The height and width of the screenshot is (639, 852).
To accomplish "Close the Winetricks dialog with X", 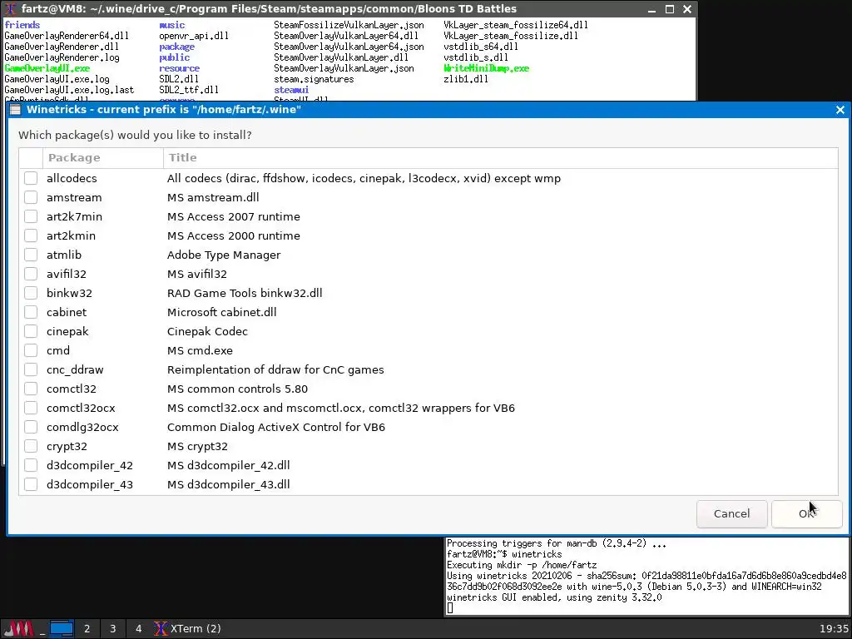I will (x=840, y=110).
